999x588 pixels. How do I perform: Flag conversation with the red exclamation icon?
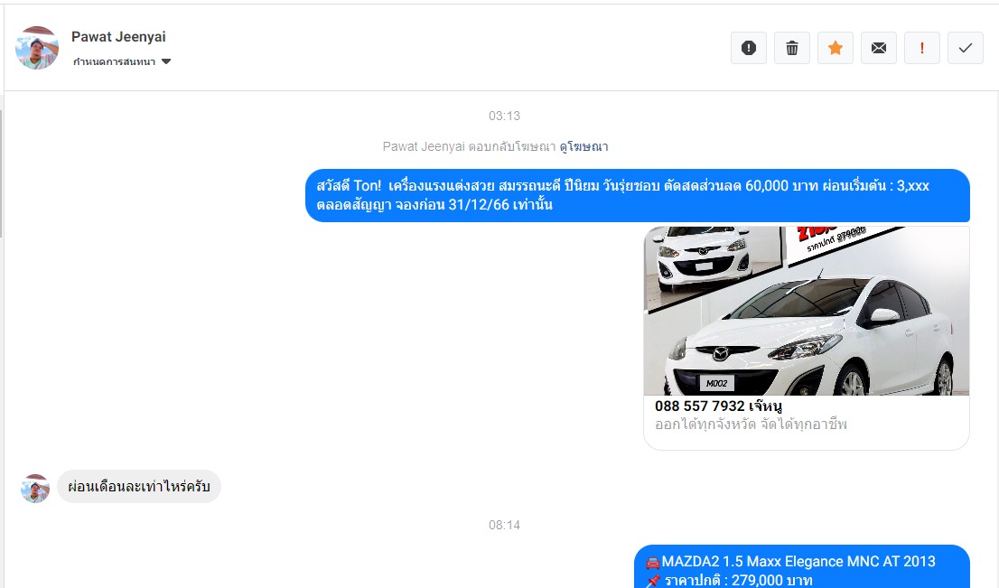(922, 48)
